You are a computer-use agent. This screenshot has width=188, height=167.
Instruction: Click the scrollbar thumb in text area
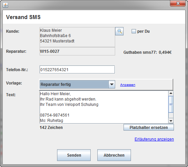tap(171, 104)
